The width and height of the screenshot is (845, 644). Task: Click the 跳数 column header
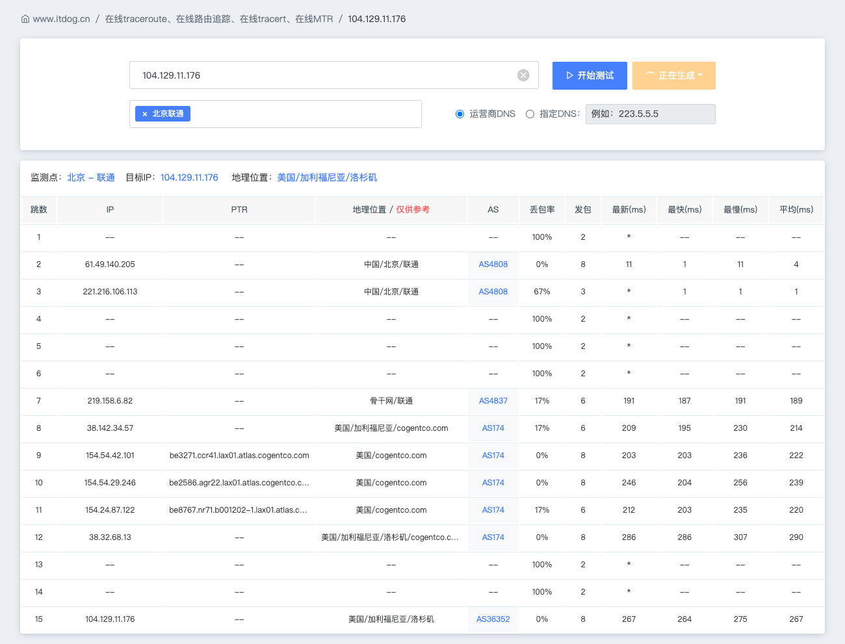coord(39,210)
